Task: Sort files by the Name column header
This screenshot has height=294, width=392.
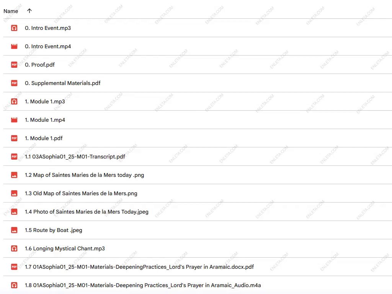Action: pyautogui.click(x=11, y=11)
